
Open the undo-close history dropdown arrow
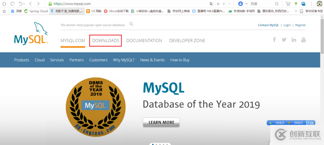pos(24,4)
